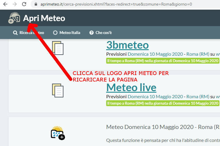Click Domenica 10 Maggio 2020 under 3bmeteo
Screen dimensions: 220x146
point(155,54)
